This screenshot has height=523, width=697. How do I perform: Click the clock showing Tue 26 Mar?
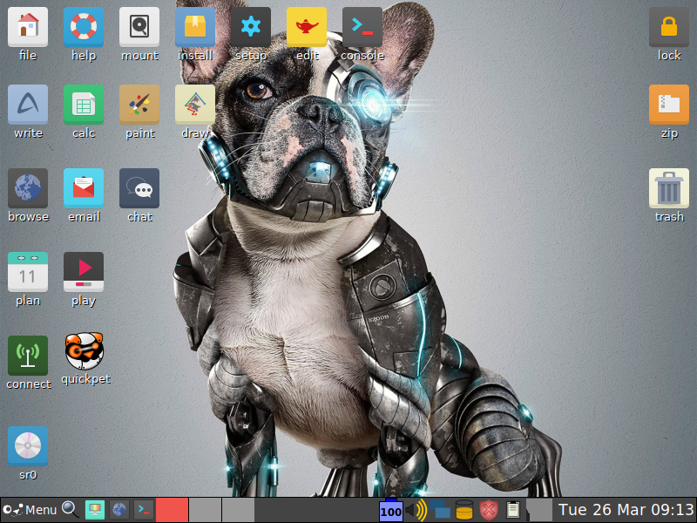pyautogui.click(x=626, y=510)
